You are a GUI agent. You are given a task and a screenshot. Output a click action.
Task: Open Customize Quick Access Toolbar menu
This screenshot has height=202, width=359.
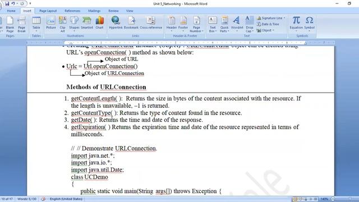point(30,4)
